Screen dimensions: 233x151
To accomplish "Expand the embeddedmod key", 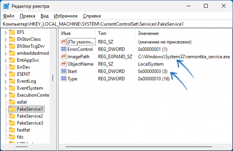I will click(x=5, y=54).
